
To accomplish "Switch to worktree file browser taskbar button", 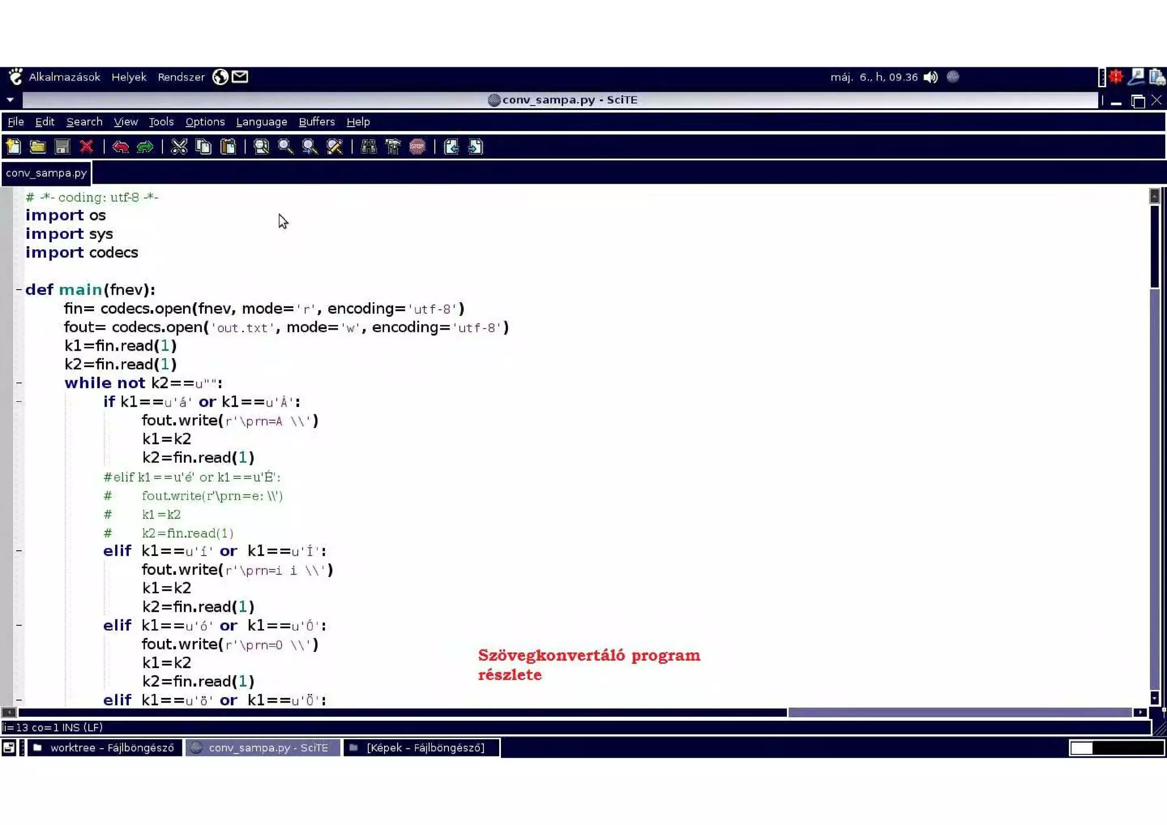I will (x=104, y=747).
